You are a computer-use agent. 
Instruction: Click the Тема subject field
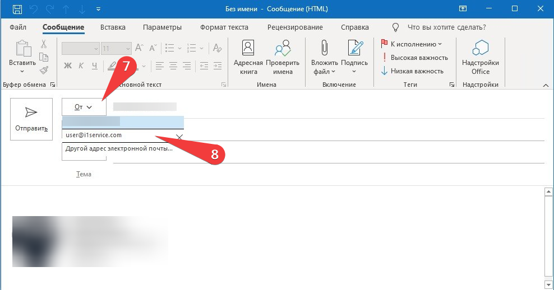coord(328,174)
